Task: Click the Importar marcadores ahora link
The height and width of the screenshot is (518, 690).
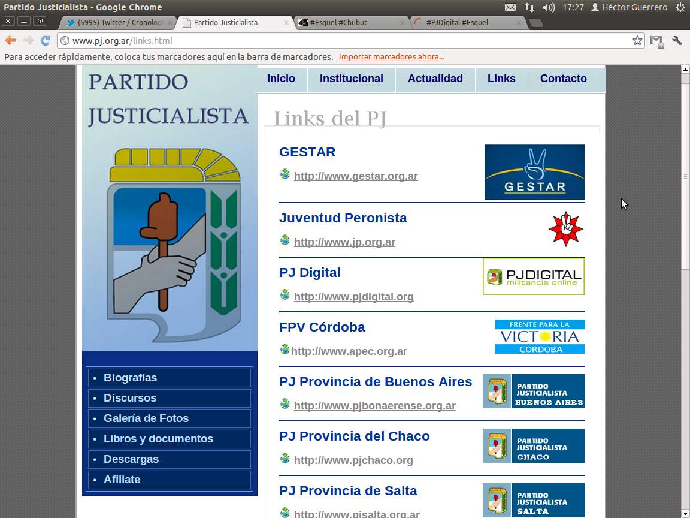Action: click(392, 56)
